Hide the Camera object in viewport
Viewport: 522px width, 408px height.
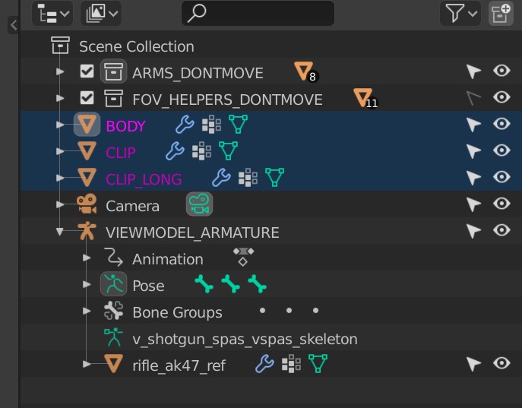[501, 205]
